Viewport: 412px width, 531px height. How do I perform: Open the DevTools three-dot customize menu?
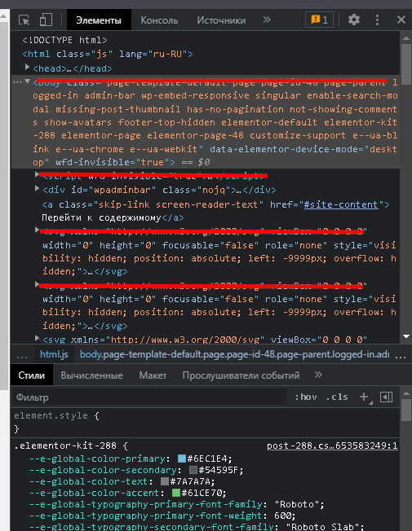(377, 20)
